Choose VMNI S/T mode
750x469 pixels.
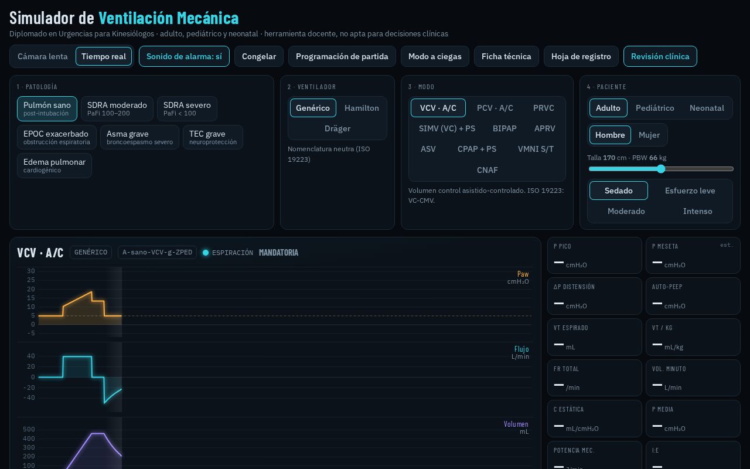point(536,149)
